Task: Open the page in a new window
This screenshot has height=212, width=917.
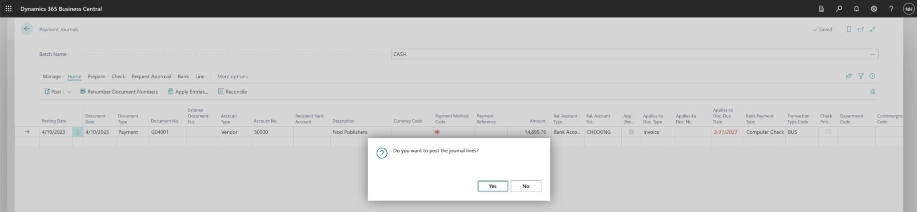Action: [861, 29]
